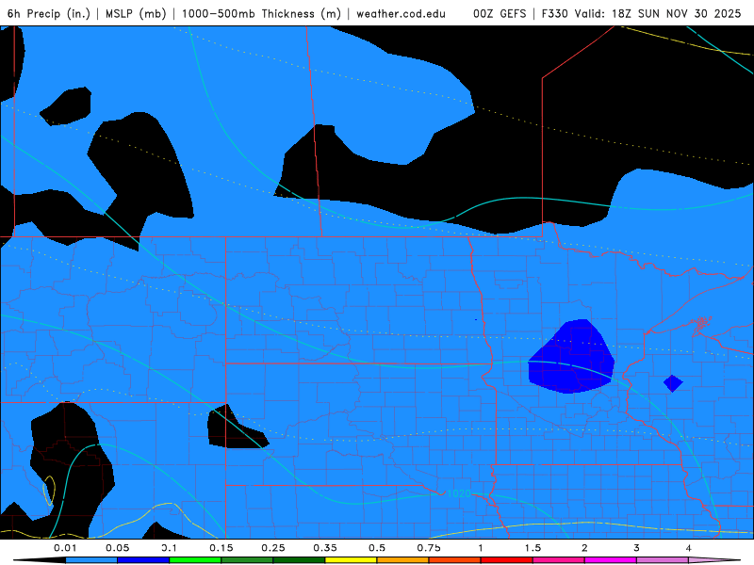The image size is (754, 565).
Task: Click the 'MSLP (mb)' title text
Action: click(136, 14)
